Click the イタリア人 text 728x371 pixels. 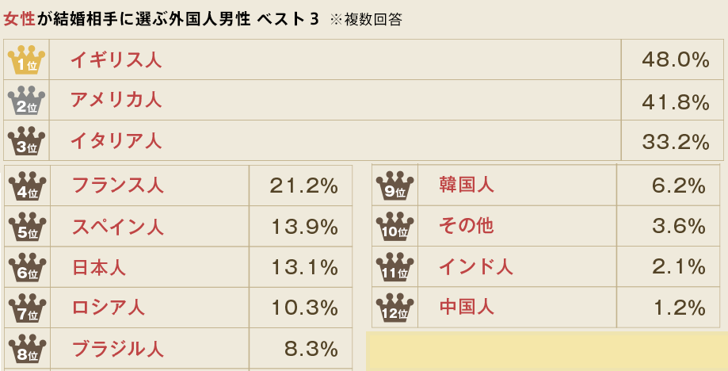click(116, 142)
